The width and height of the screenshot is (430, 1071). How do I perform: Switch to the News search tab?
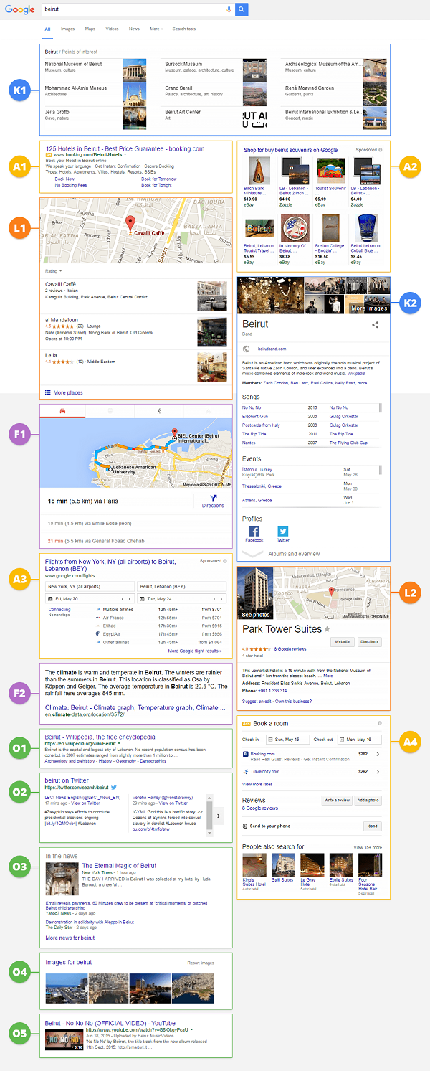[134, 29]
